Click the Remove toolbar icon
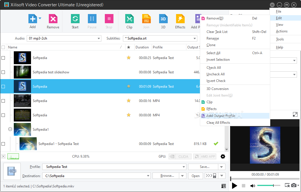Image resolution: width=301 pixels, height=192 pixels. pos(53,19)
